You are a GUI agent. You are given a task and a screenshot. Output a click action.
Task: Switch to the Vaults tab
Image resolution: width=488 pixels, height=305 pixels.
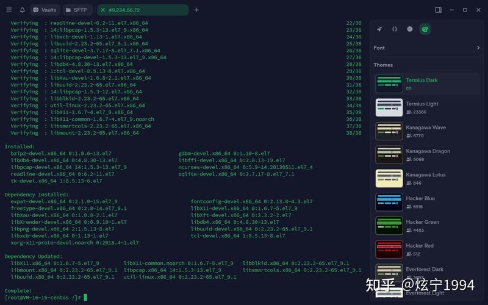click(x=45, y=10)
